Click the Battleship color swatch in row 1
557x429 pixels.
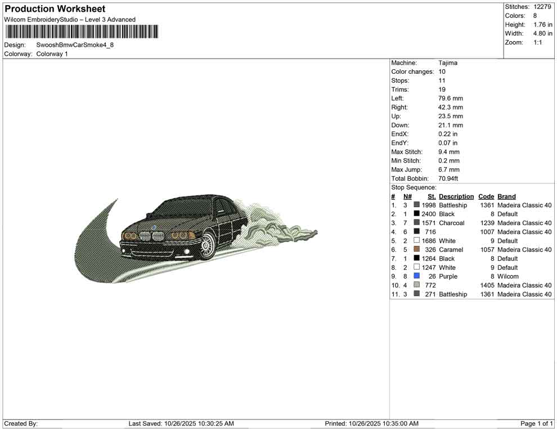pyautogui.click(x=417, y=205)
